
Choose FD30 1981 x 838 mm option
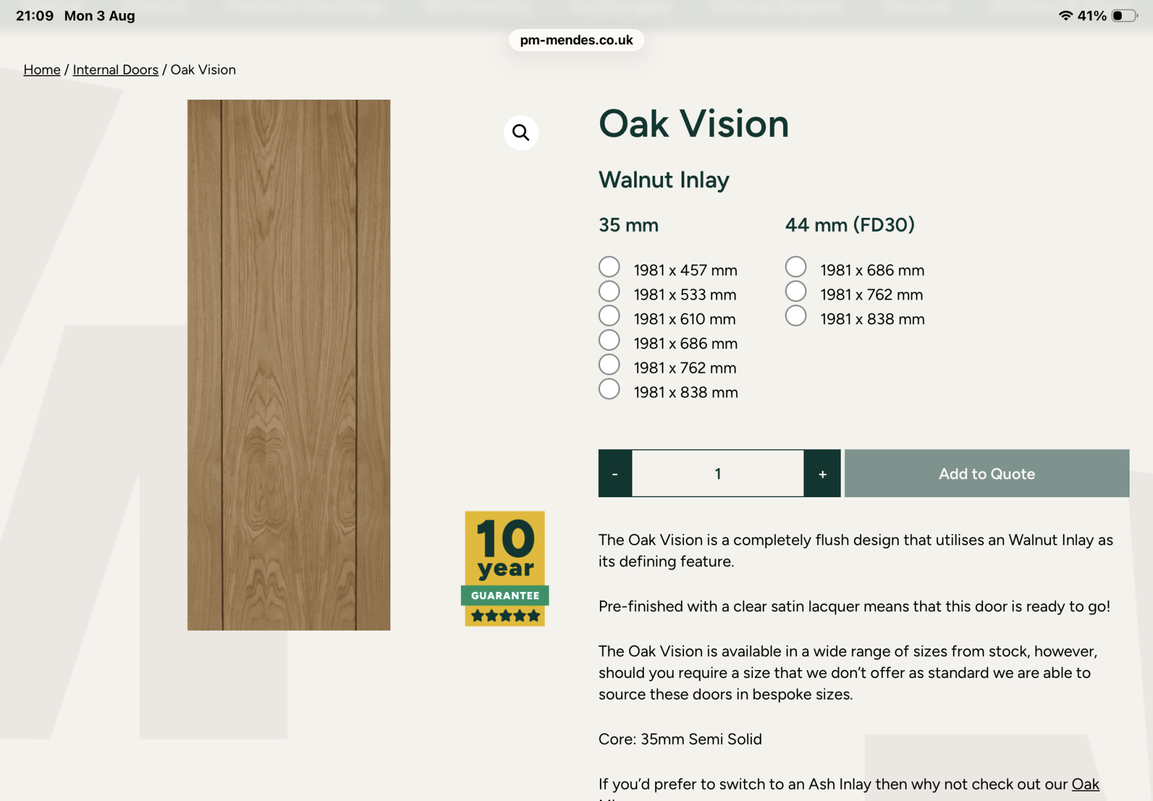(x=796, y=316)
